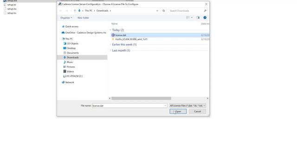This screenshot has width=297, height=167.
Task: Change the view layout icon
Action: (x=188, y=18)
